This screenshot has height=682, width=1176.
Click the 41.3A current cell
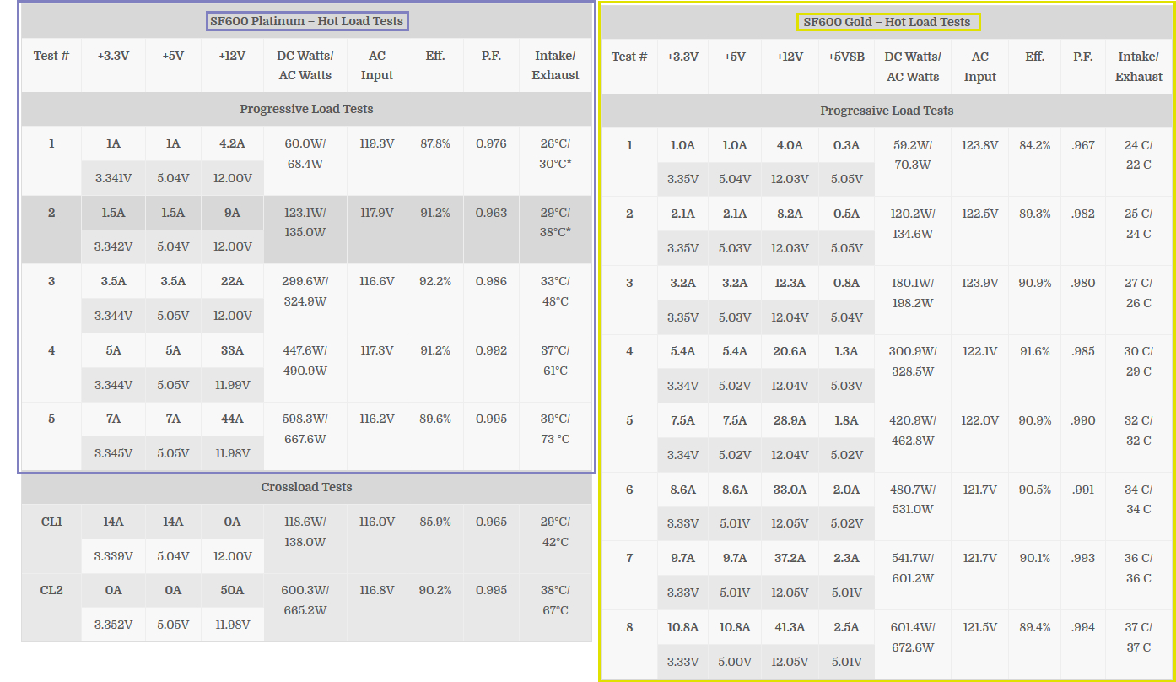point(790,627)
